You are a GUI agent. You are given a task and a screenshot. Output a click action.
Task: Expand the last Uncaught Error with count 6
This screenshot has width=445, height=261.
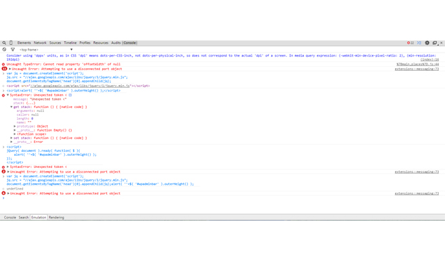coord(8,194)
